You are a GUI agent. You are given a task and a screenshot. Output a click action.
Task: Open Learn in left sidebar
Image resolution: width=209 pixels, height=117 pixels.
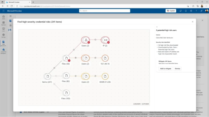(3, 29)
